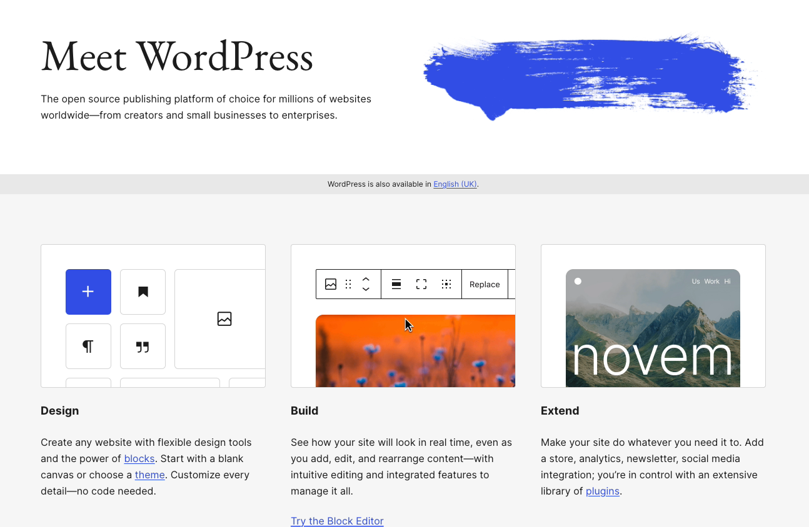Click the Replace button in block toolbar
Screen dimensions: 809x527
[485, 284]
